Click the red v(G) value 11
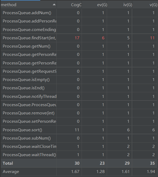Viewport: 158px width, 177px height. click(x=152, y=38)
